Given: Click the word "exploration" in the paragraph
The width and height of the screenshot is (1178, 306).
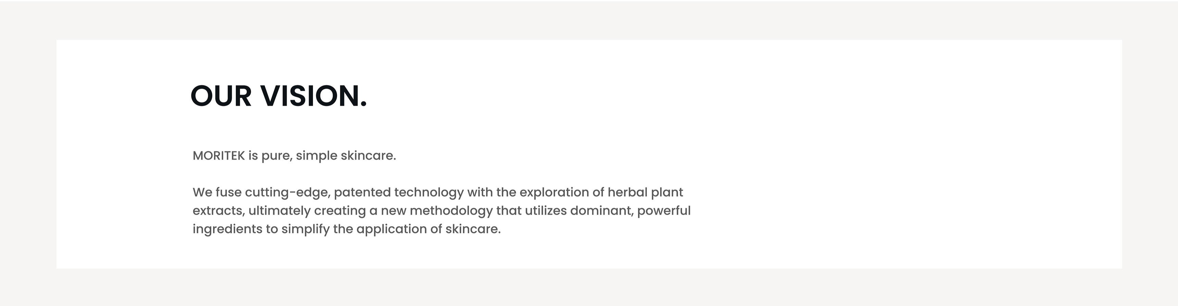Looking at the screenshot, I should point(554,193).
